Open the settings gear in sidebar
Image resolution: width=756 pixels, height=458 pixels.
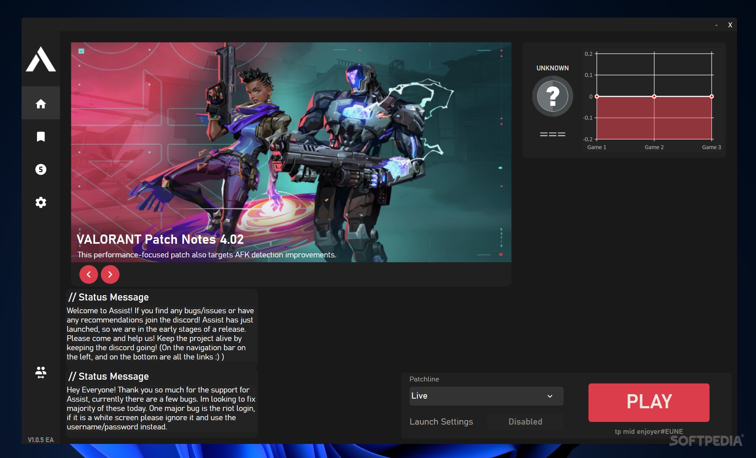pyautogui.click(x=41, y=202)
